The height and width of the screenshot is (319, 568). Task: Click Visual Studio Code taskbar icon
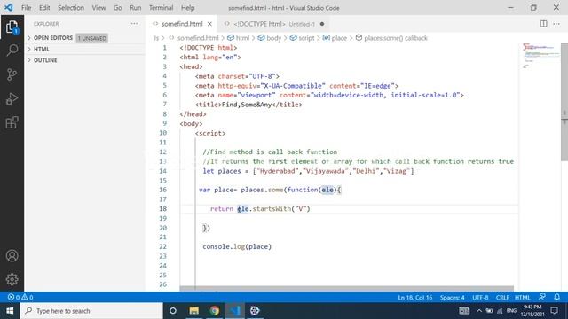pos(234,311)
